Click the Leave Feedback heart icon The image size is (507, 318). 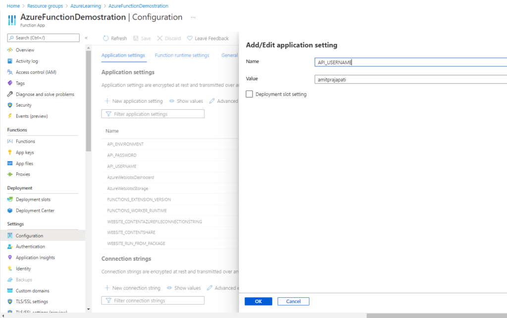[x=190, y=38]
